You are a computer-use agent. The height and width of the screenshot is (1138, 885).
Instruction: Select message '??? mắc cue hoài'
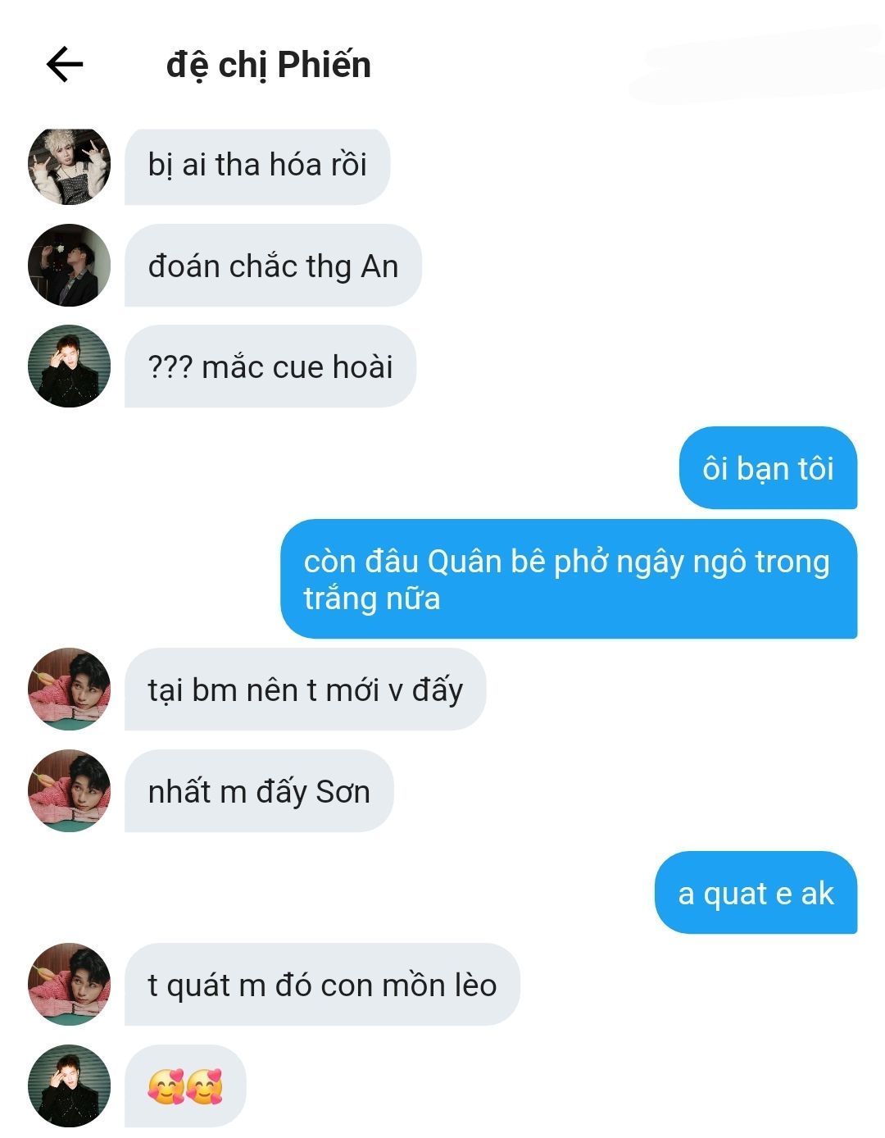pos(270,366)
